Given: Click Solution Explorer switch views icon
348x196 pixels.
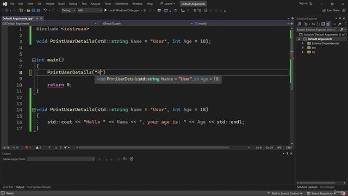Looking at the screenshot, I should pyautogui.click(x=299, y=24).
